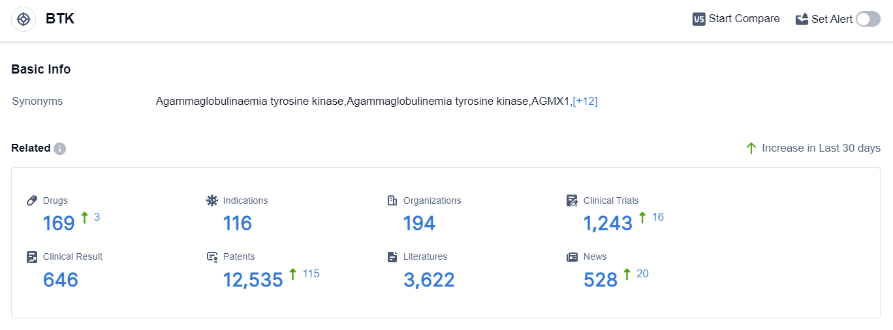
Task: Click the Drugs pill icon
Action: coord(32,200)
